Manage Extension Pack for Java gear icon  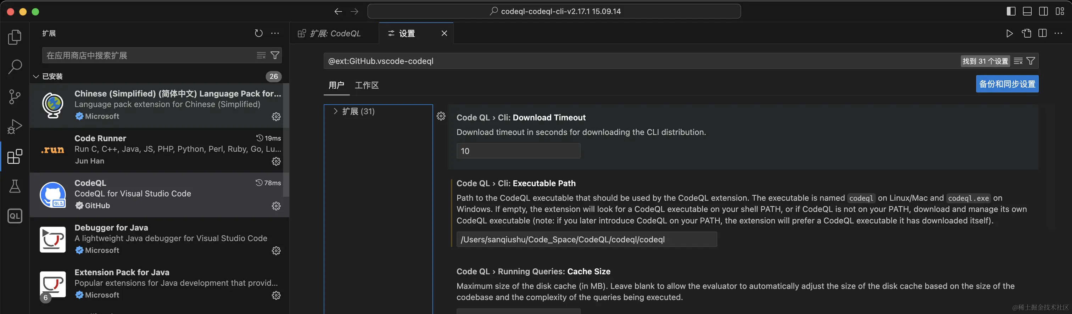[276, 295]
